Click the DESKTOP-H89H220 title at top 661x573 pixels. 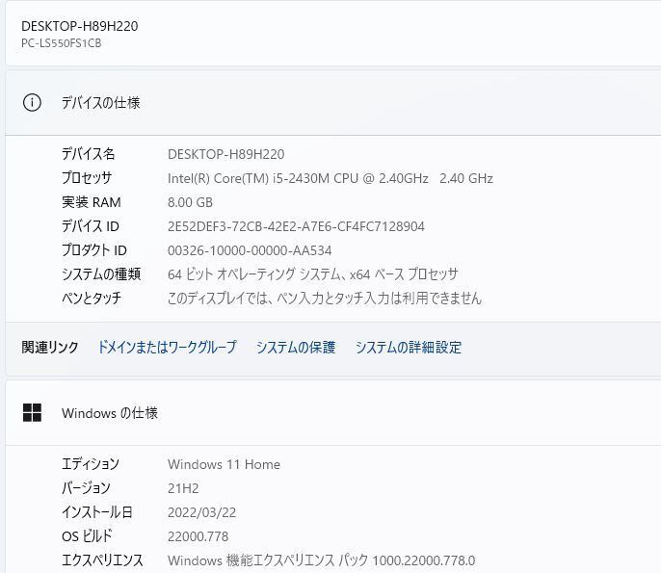[80, 26]
